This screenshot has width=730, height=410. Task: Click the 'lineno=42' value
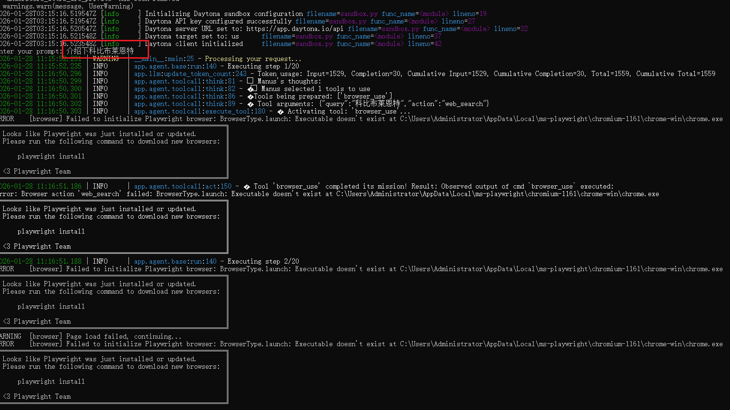pyautogui.click(x=424, y=44)
